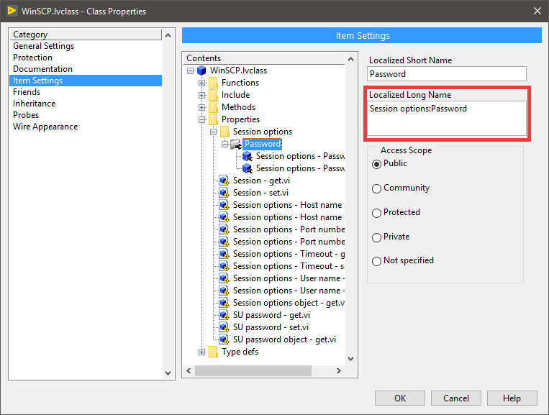
Task: Click the Session - set.vi icon
Action: pos(224,193)
